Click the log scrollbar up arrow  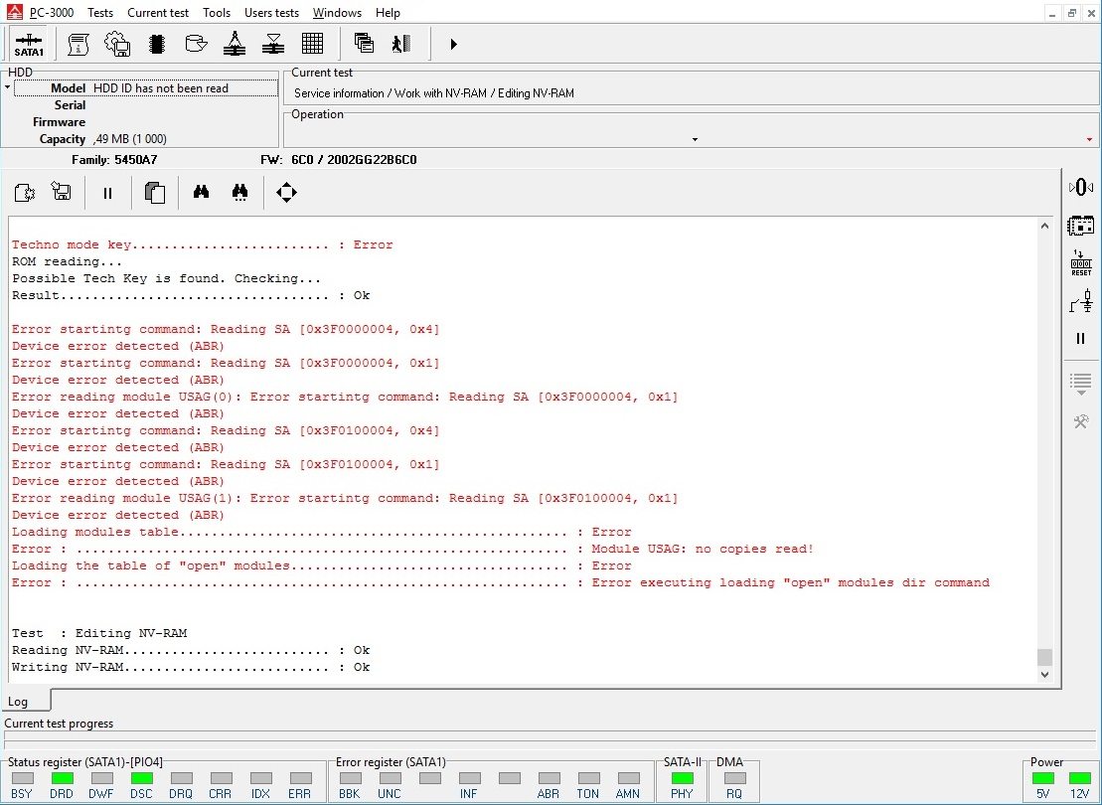click(1044, 226)
